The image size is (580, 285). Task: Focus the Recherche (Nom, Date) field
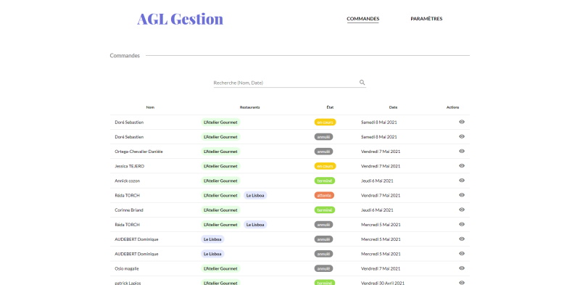coord(289,83)
